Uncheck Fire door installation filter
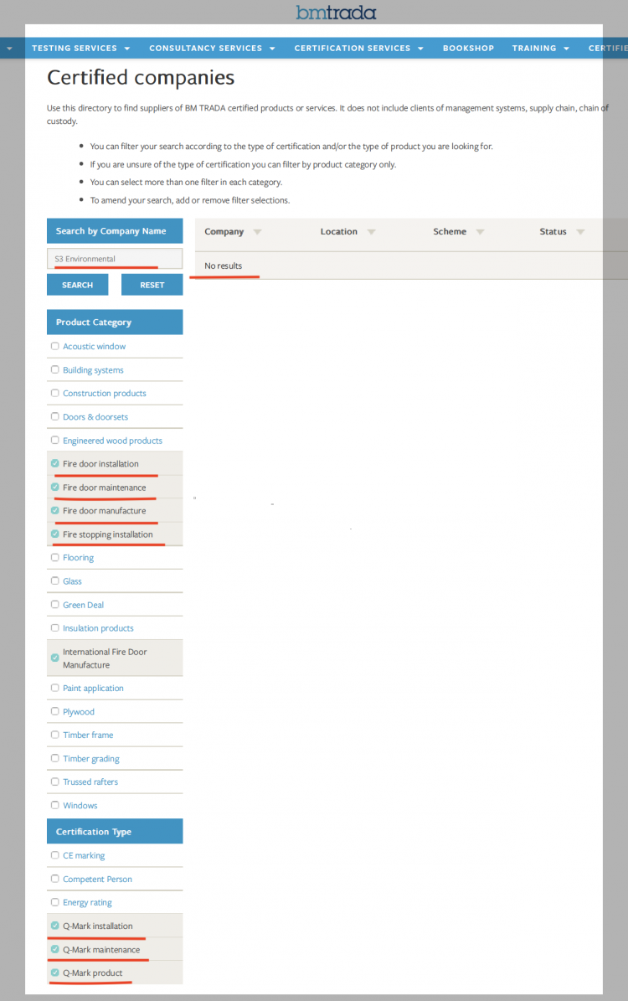Viewport: 628px width, 1001px height. [x=55, y=463]
